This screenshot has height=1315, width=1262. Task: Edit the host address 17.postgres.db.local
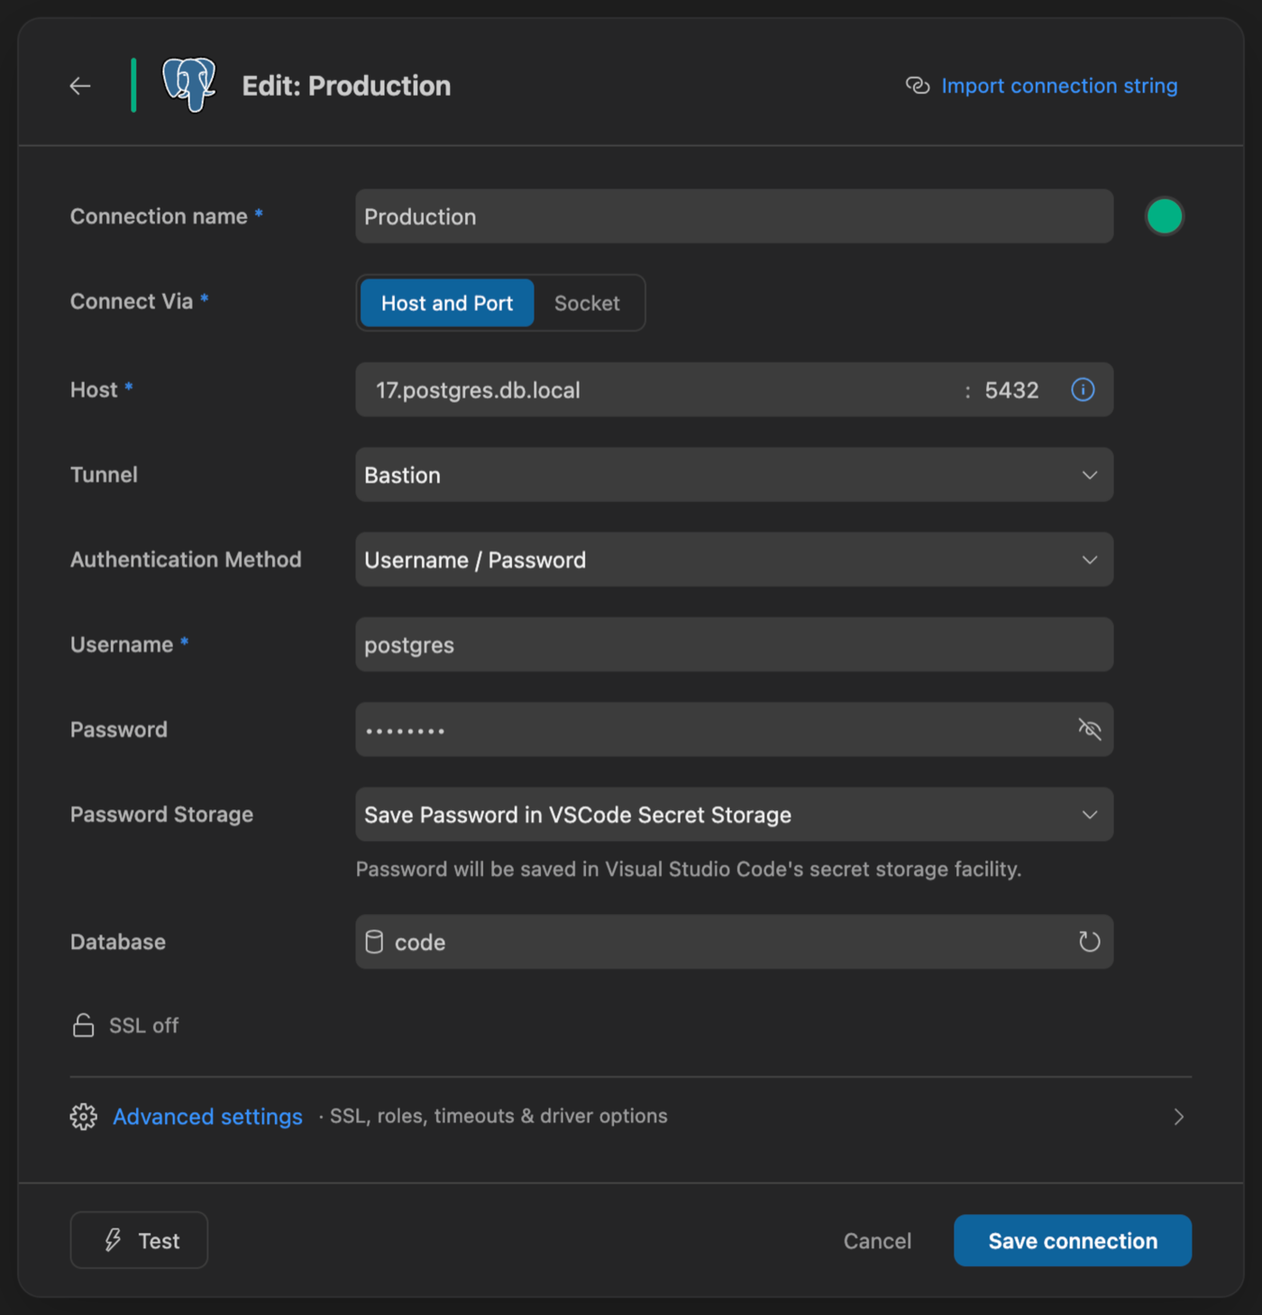click(x=478, y=390)
